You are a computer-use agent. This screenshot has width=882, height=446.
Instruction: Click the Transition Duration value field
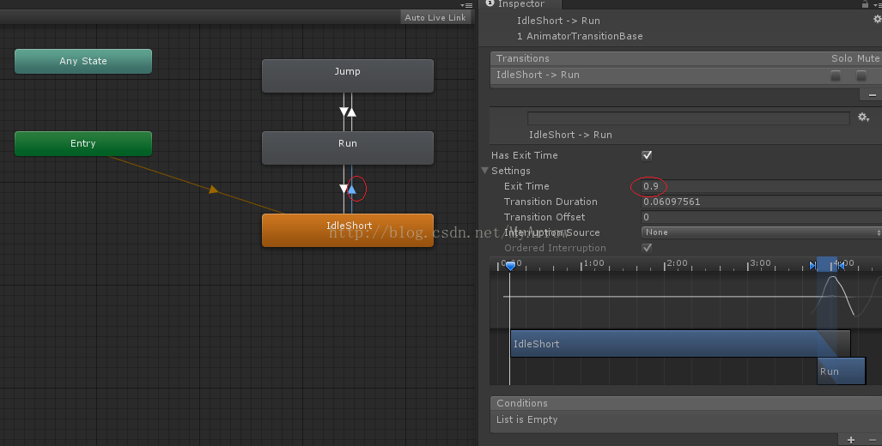pyautogui.click(x=762, y=202)
